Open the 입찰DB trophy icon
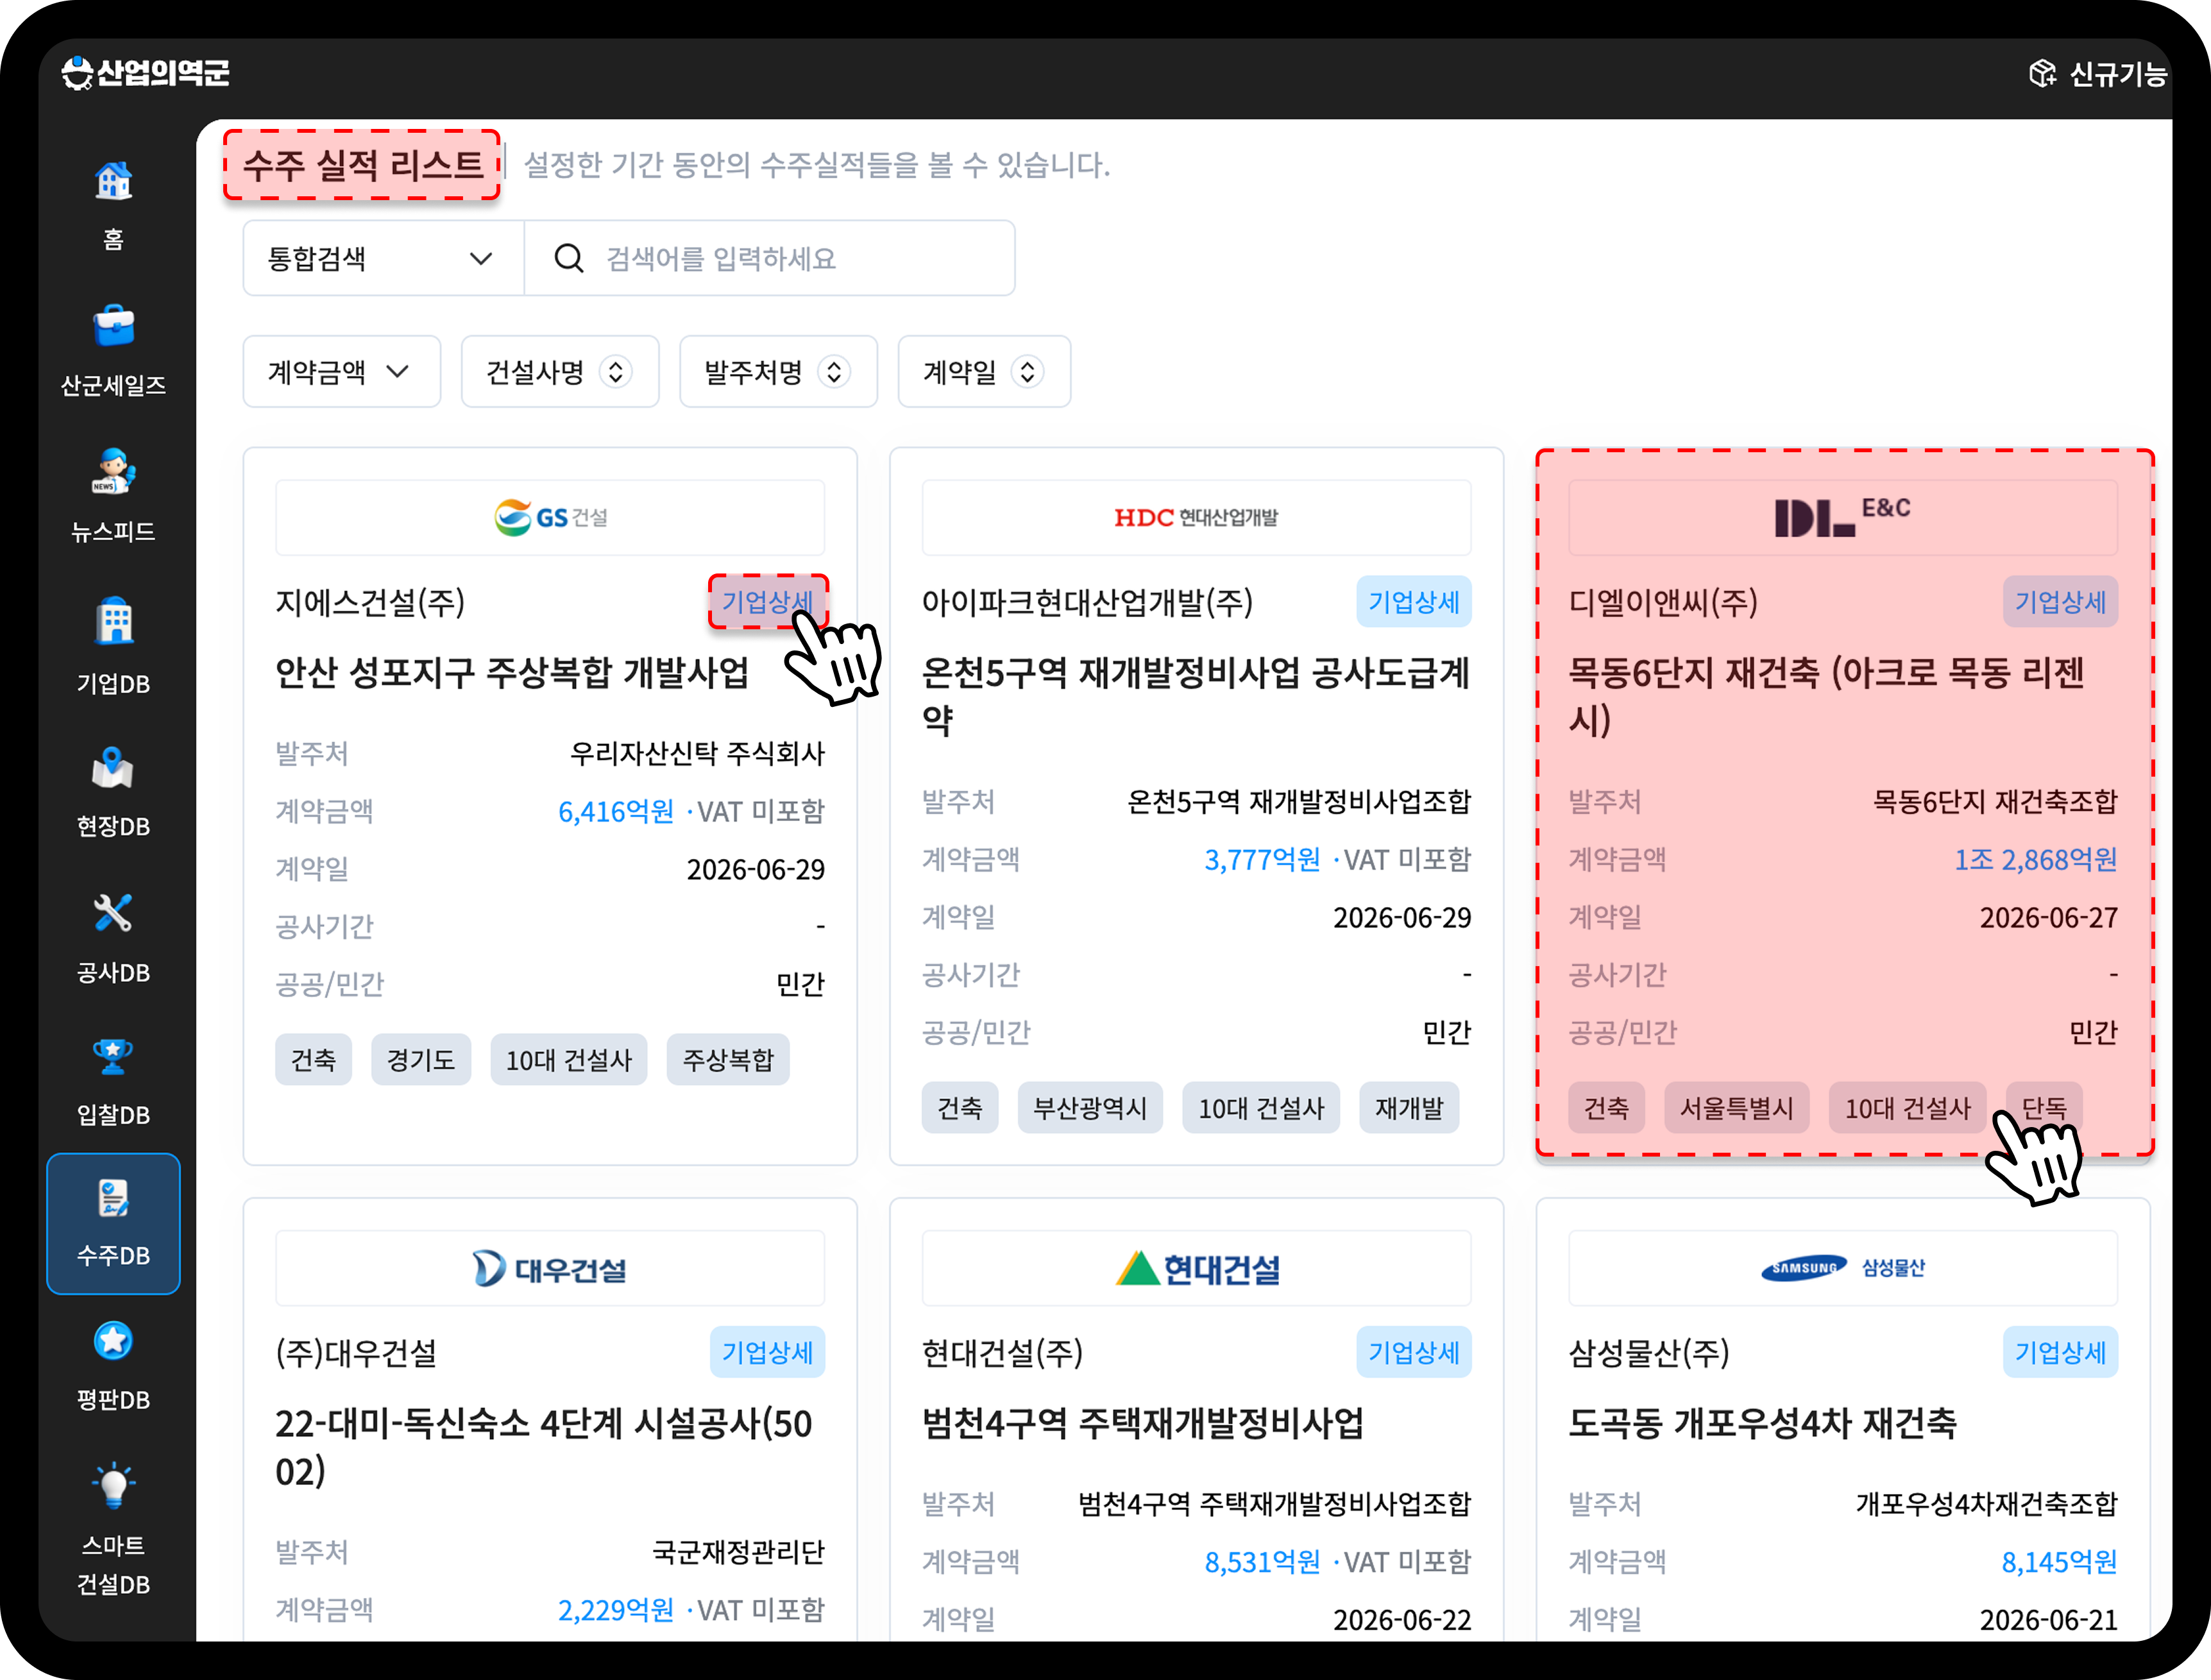The height and width of the screenshot is (1680, 2211). pyautogui.click(x=113, y=1057)
